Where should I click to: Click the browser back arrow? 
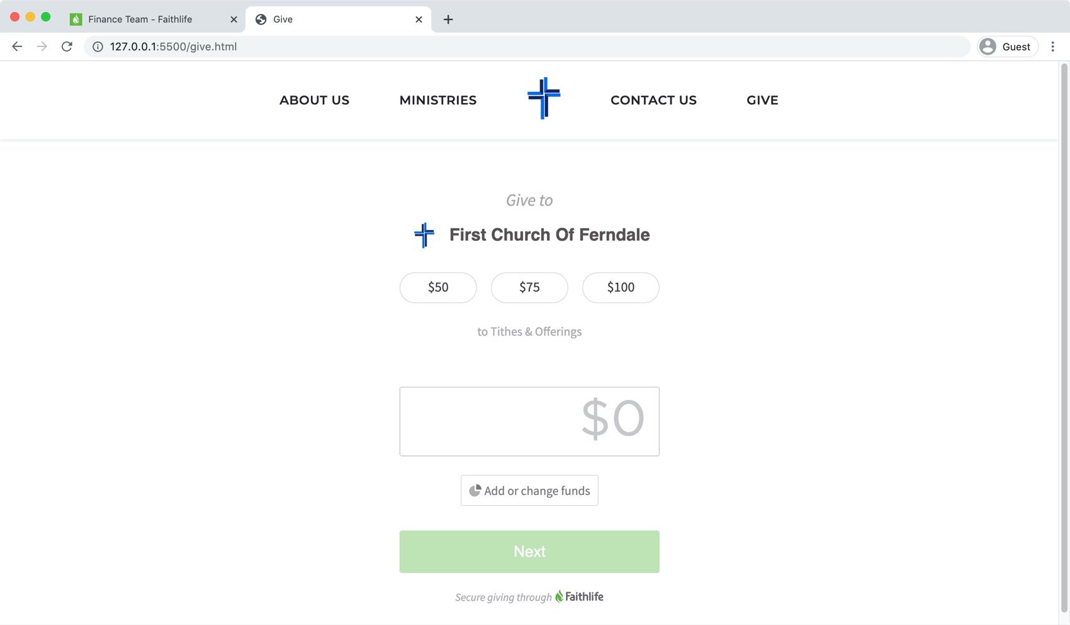click(x=17, y=47)
